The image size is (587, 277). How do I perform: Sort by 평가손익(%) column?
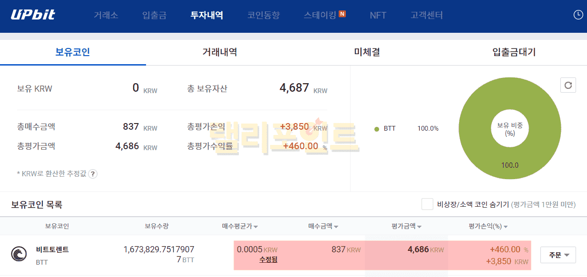[488, 226]
